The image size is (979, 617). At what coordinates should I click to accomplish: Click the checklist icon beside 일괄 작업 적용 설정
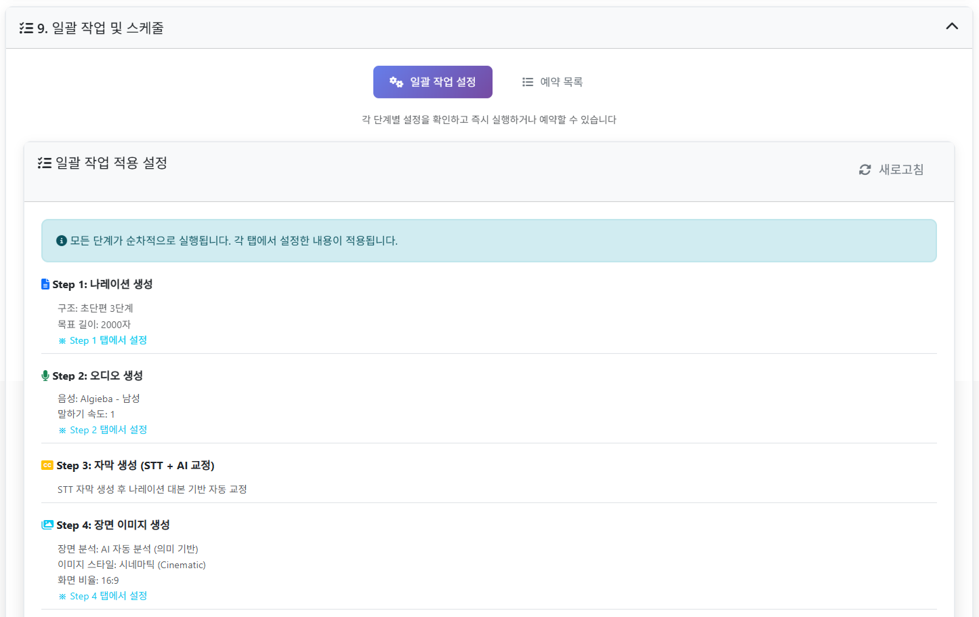[45, 163]
